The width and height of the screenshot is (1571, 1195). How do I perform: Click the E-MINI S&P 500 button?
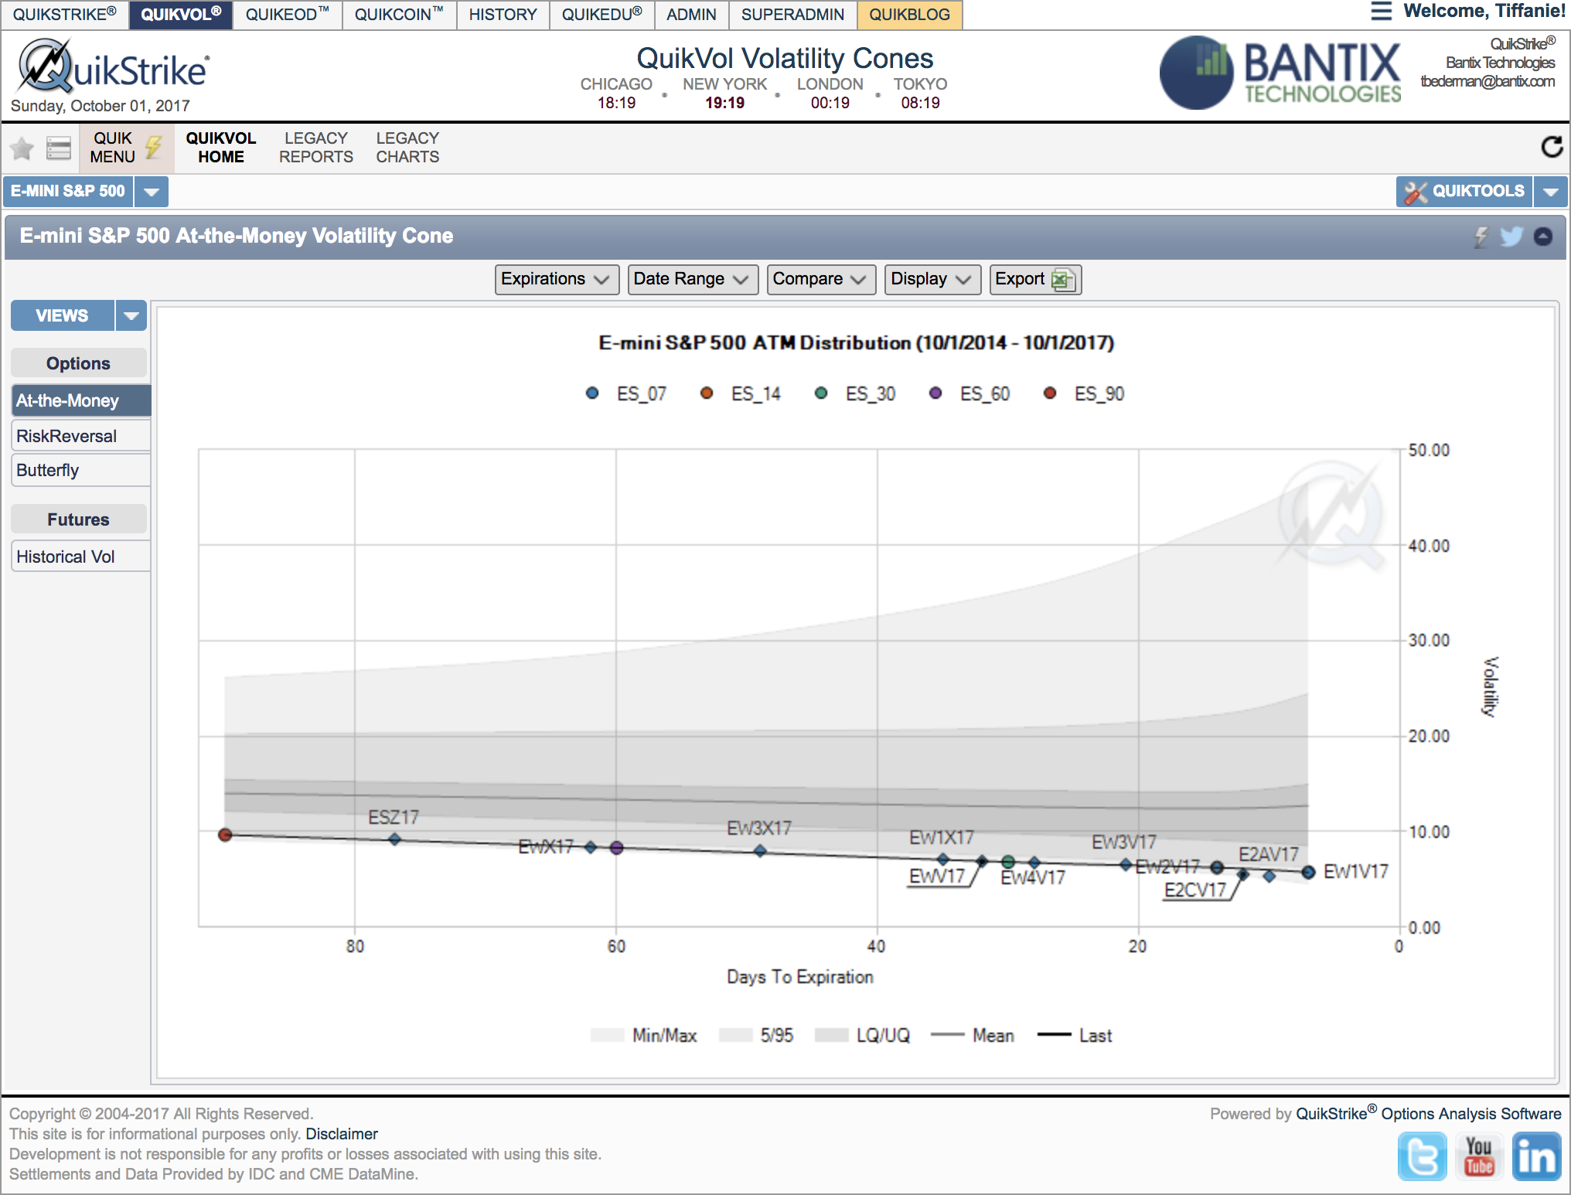click(x=68, y=192)
